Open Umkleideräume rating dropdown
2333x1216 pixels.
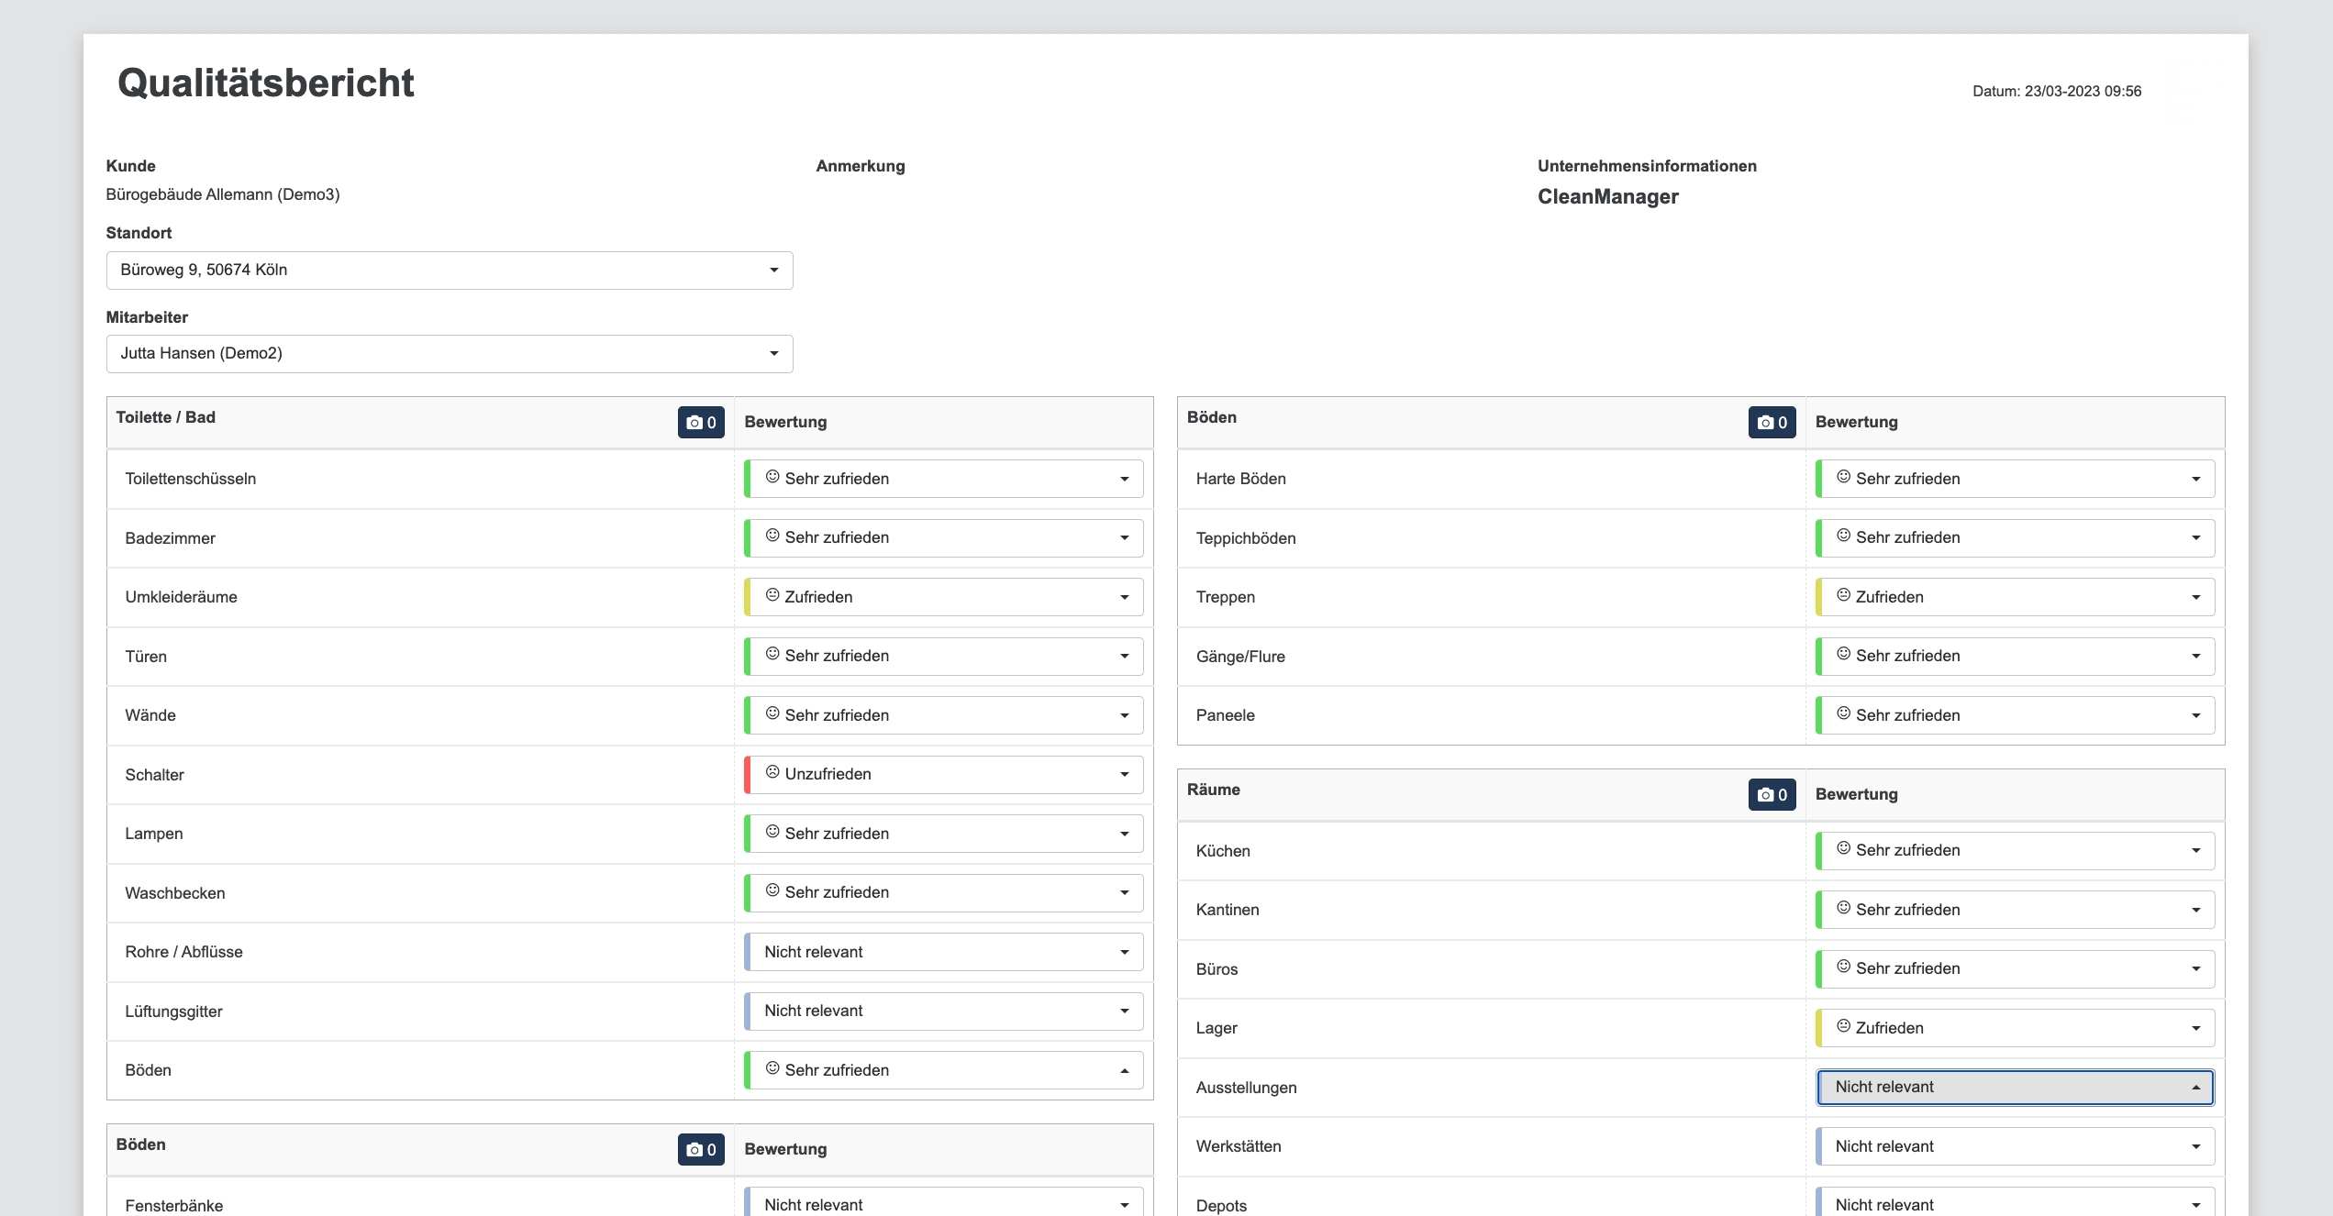[945, 597]
